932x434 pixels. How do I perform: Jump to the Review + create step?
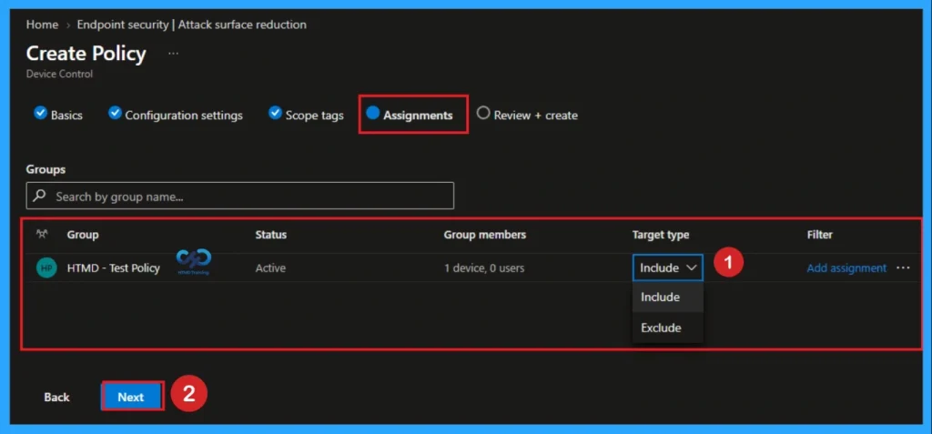point(527,115)
